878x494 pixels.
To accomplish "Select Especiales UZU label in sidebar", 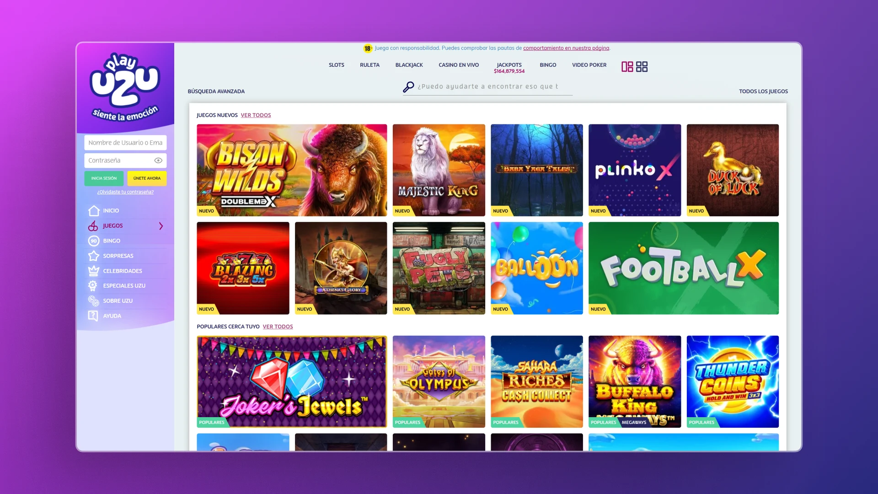I will pyautogui.click(x=124, y=286).
